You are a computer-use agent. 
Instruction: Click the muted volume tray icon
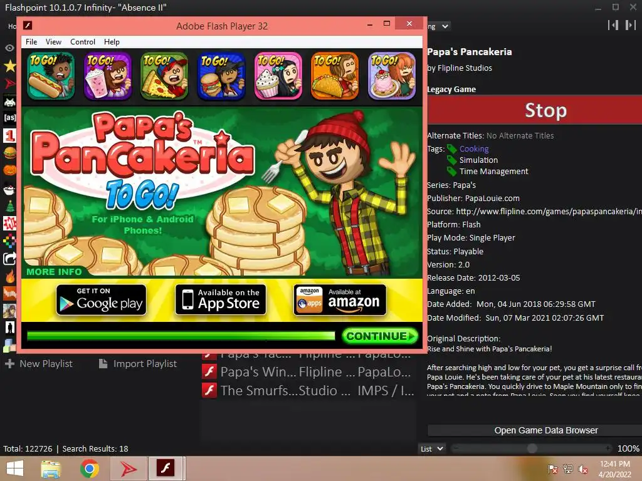click(582, 469)
